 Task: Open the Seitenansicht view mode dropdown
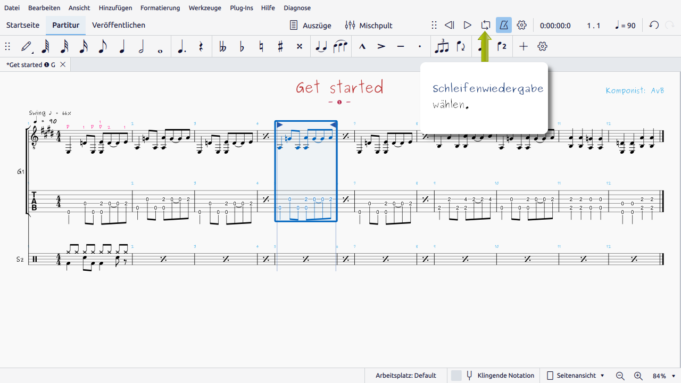[576, 376]
